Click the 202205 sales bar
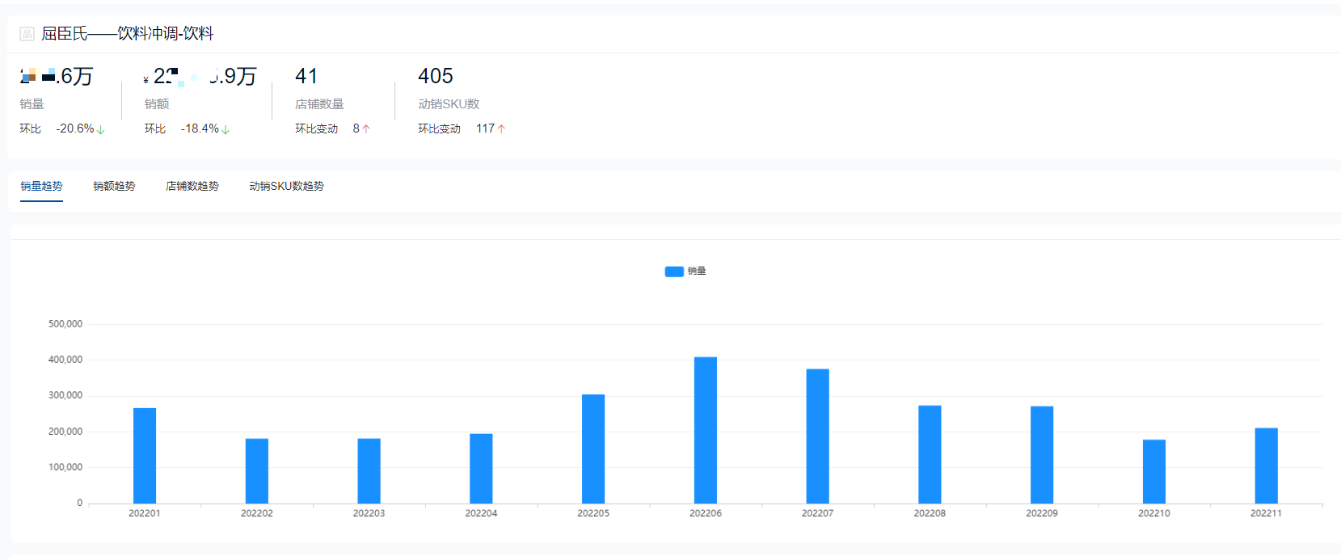The width and height of the screenshot is (1341, 560). [x=593, y=448]
